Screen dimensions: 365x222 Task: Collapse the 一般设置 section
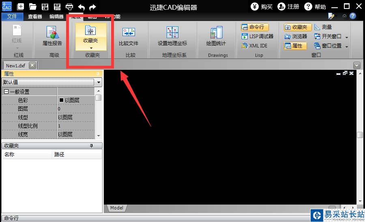pyautogui.click(x=6, y=92)
